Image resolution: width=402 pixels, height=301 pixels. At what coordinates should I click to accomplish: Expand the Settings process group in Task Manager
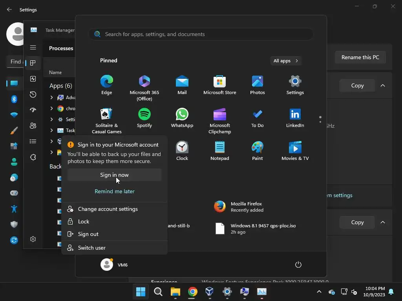[x=51, y=119]
